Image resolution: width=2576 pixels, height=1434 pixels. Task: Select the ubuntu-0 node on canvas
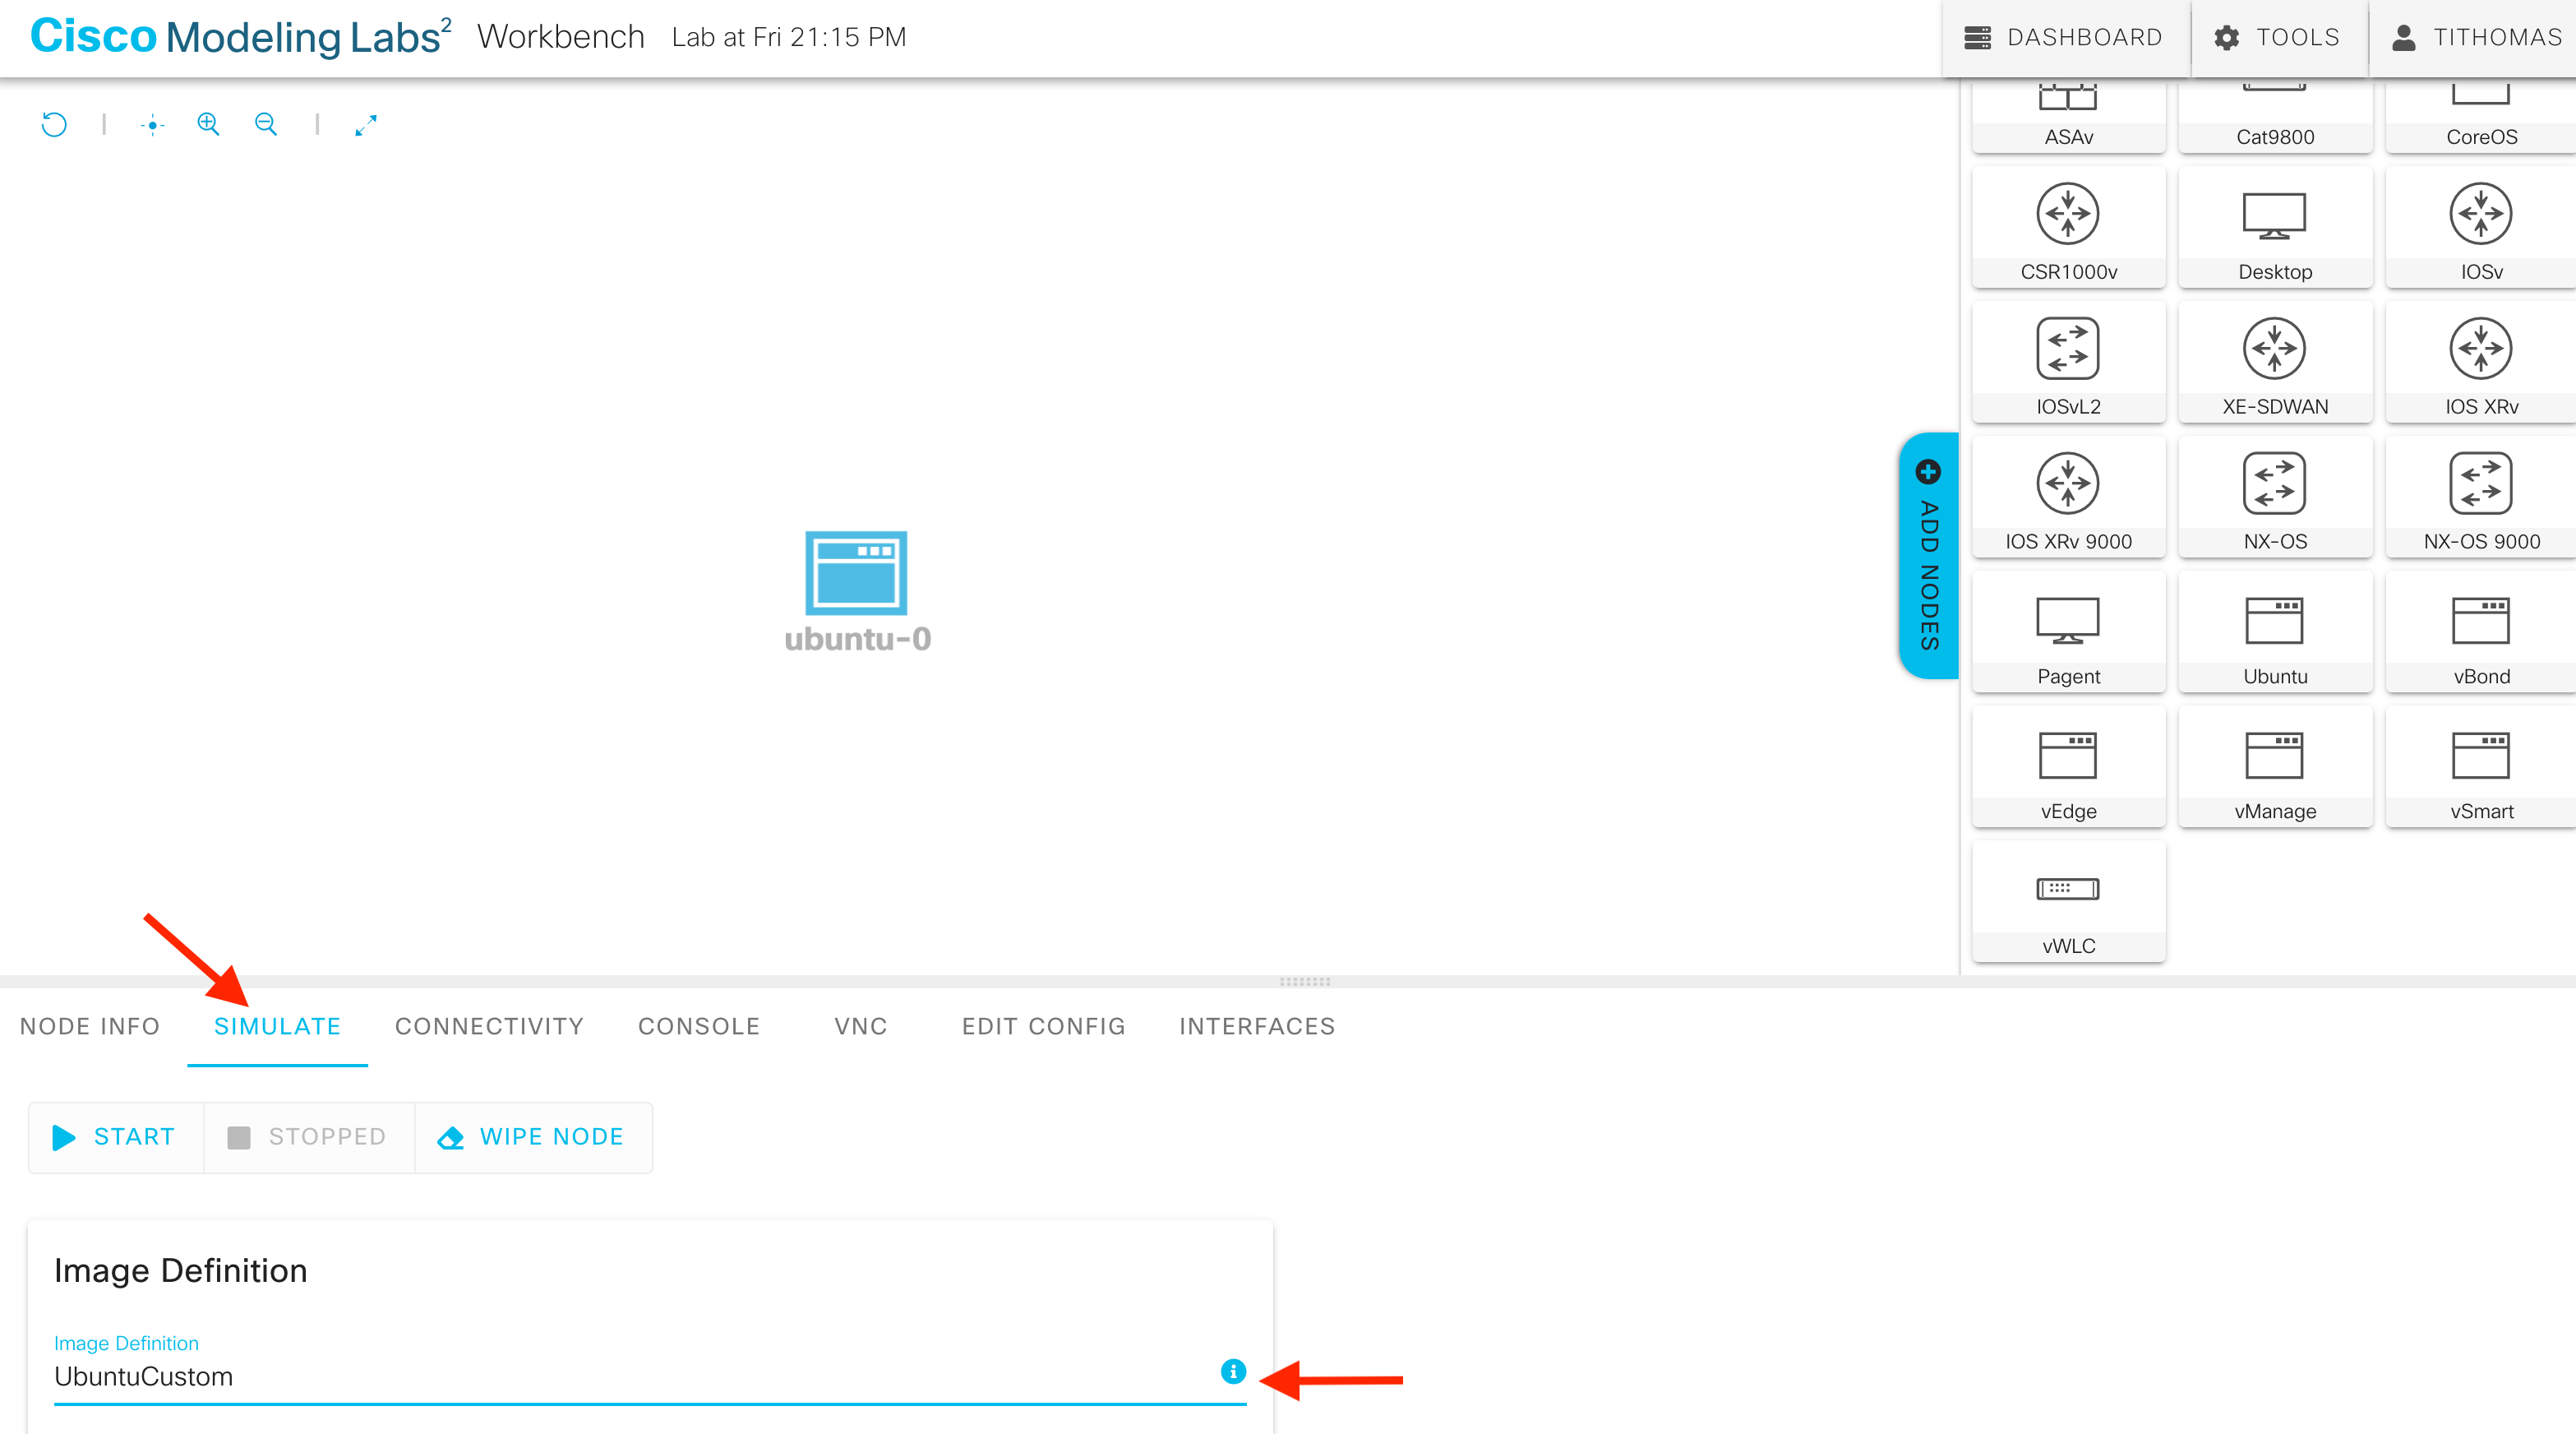[x=856, y=573]
